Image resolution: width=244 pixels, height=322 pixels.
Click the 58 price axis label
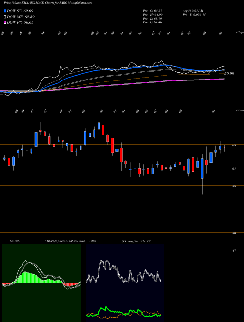234,186
